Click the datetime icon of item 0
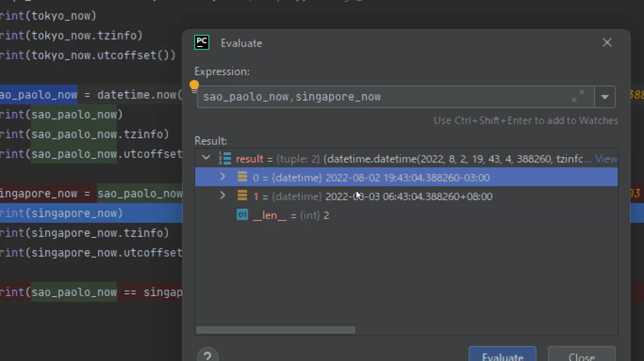The width and height of the screenshot is (644, 361). tap(242, 177)
